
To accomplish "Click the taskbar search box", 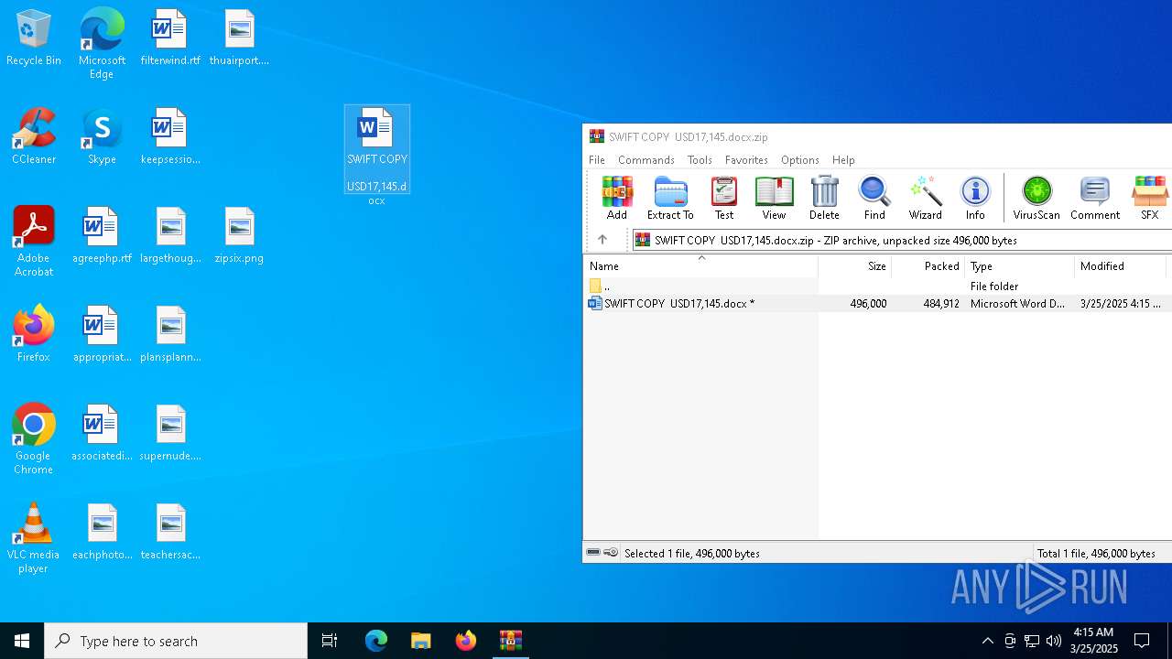I will [176, 641].
